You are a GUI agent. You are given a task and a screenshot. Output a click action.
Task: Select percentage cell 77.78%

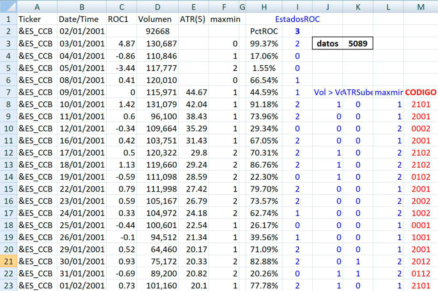click(x=264, y=285)
